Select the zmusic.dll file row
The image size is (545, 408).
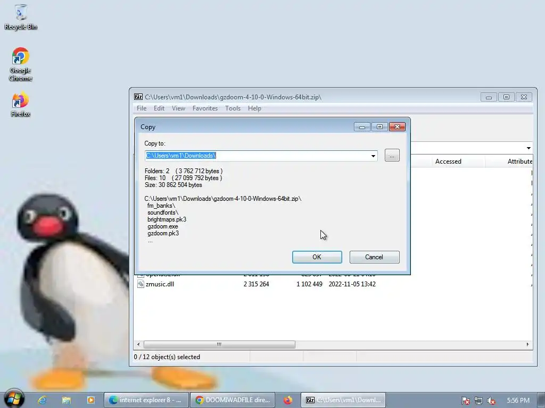[333, 284]
